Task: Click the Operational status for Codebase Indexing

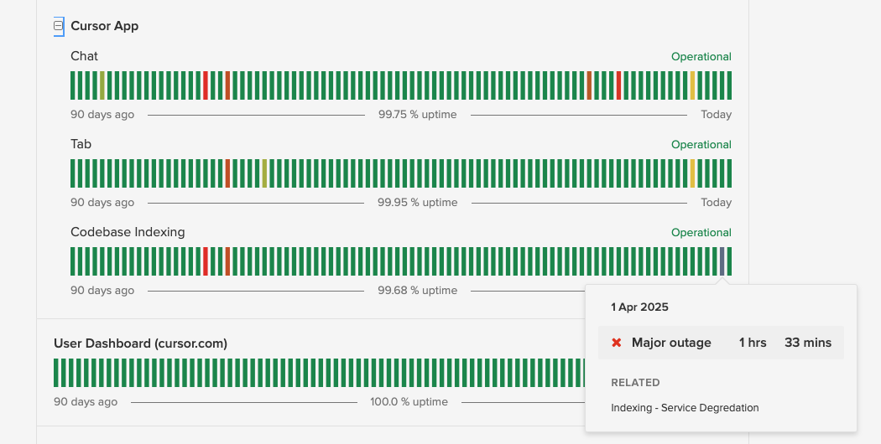Action: coord(701,232)
